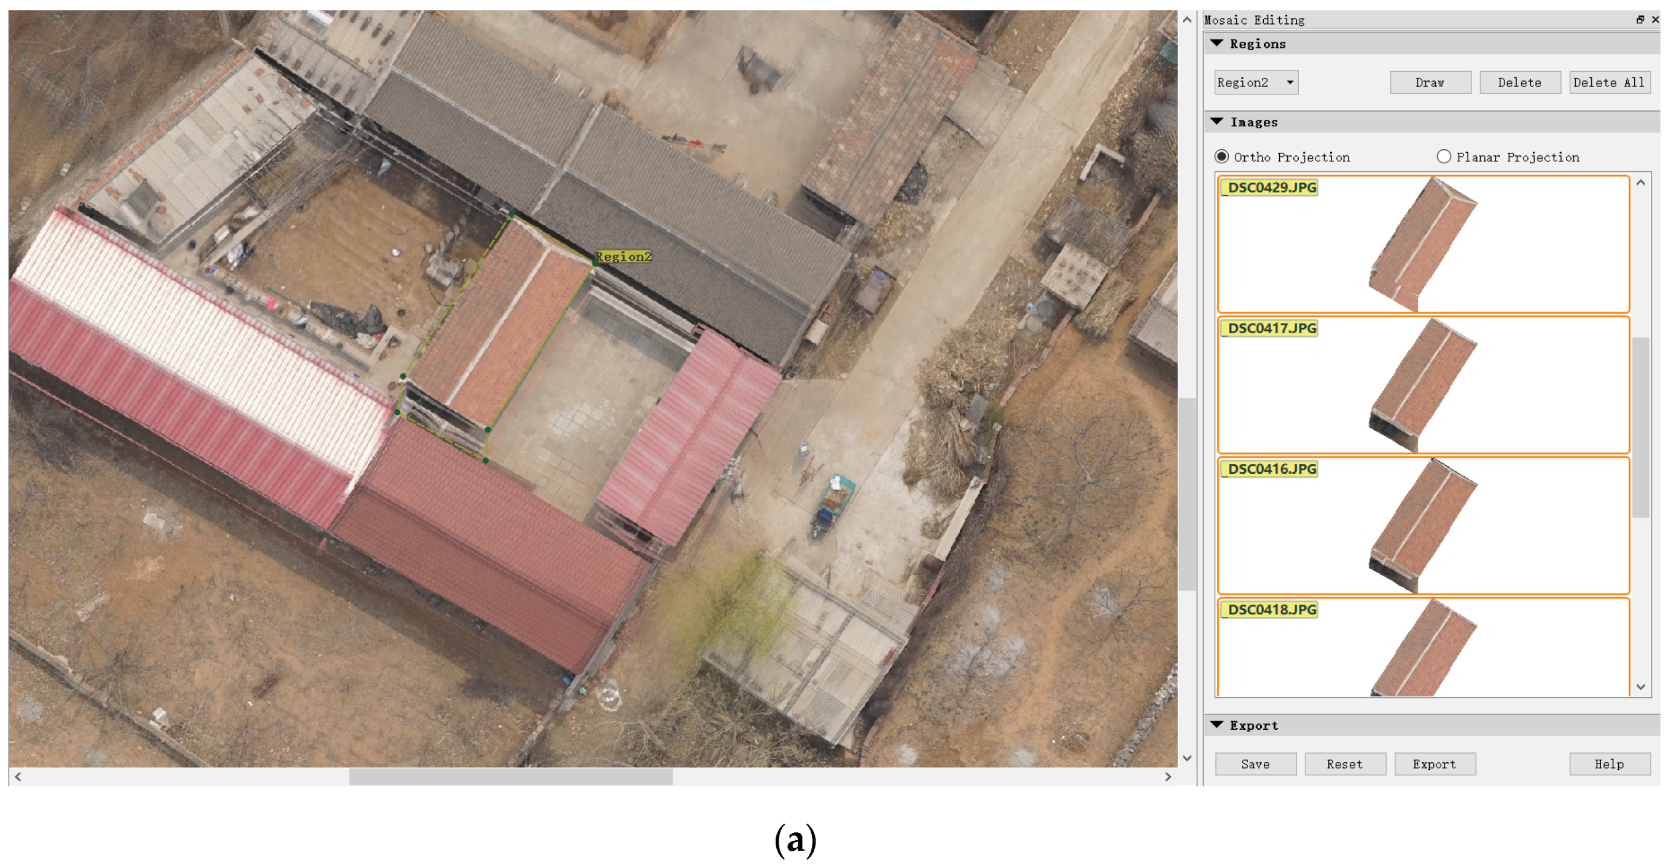Image resolution: width=1671 pixels, height=866 pixels.
Task: Click the map vertical scrollbar thumb
Action: [x=1186, y=495]
